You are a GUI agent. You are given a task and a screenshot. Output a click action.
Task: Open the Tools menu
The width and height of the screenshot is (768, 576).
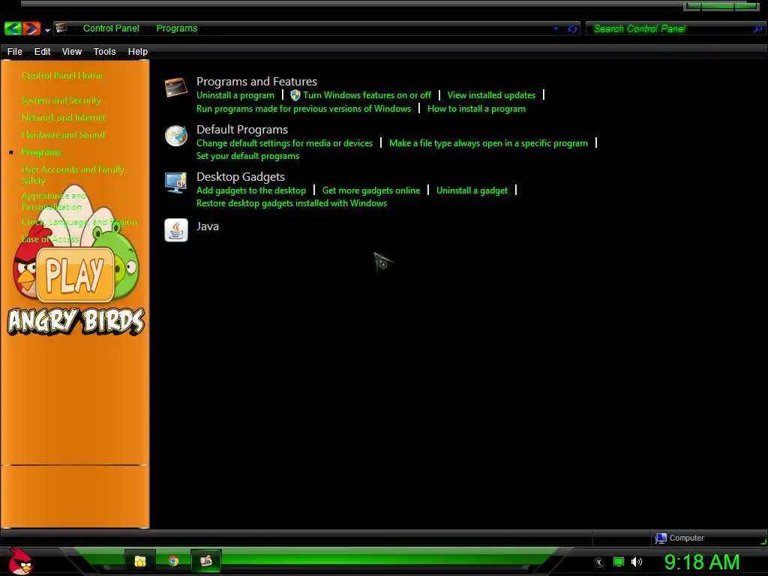click(105, 52)
